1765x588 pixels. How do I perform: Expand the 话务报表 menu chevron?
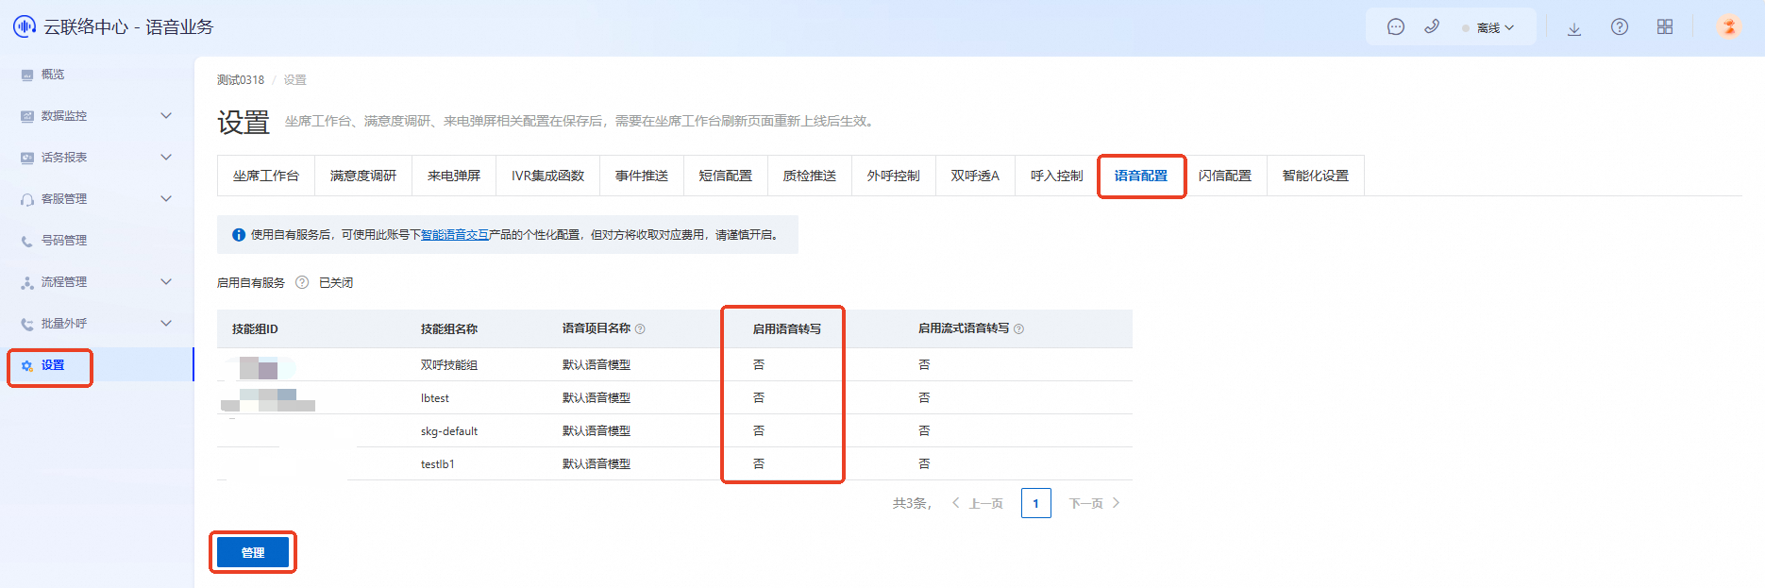pos(166,158)
